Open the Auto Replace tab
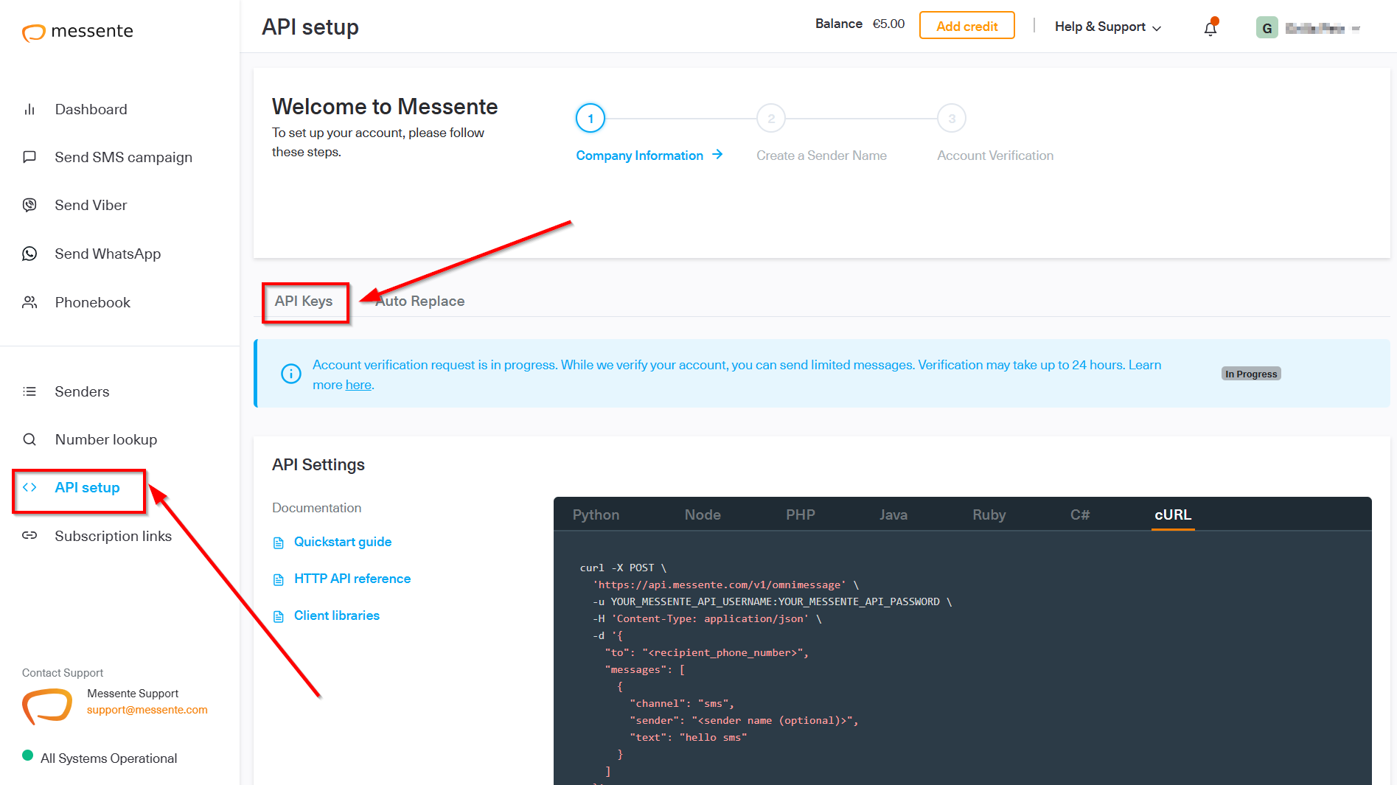 click(419, 301)
